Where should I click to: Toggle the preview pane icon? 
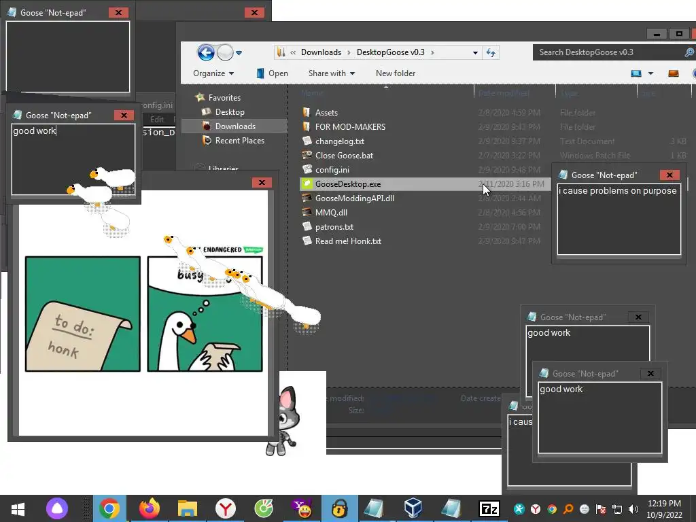(674, 73)
